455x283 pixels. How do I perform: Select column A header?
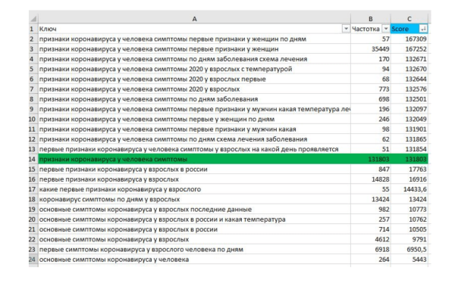coord(194,19)
